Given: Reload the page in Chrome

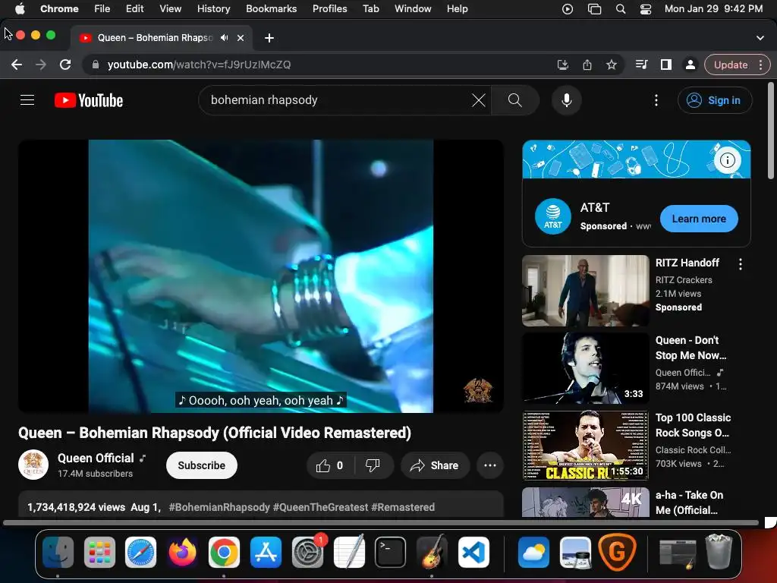Looking at the screenshot, I should pos(65,65).
